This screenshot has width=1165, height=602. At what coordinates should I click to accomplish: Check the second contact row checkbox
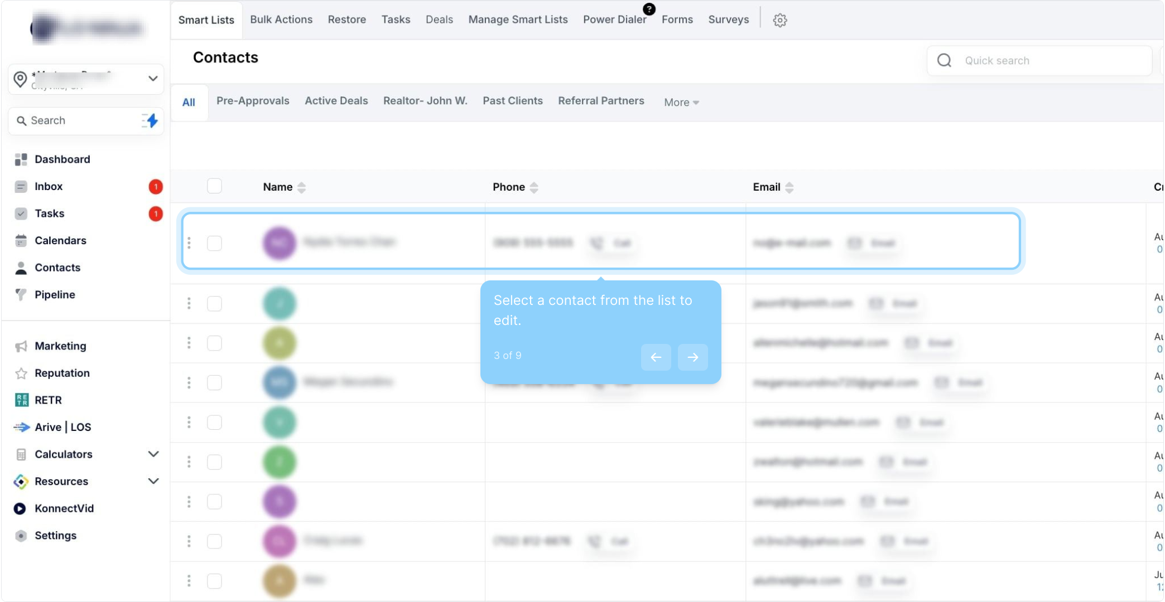coord(214,303)
